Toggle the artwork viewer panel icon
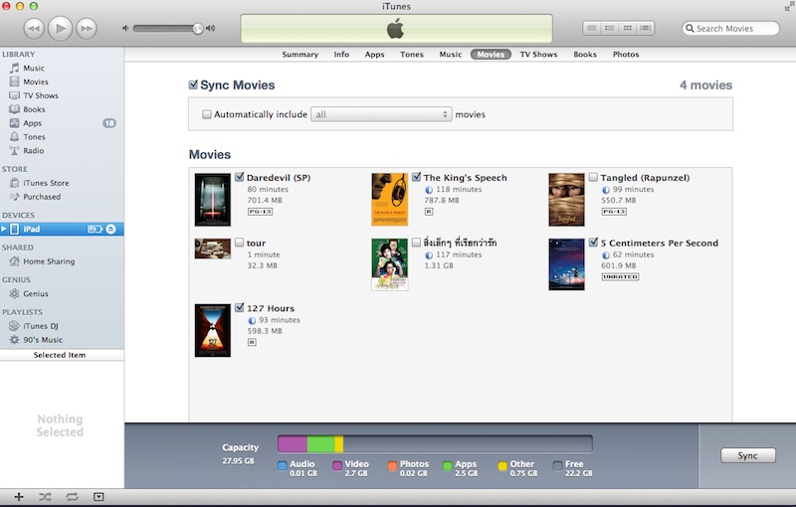Screen dimensions: 796x507 coord(99,497)
